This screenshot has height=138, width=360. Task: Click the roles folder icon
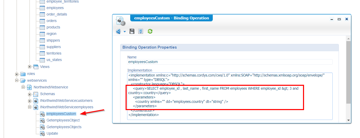click(23, 74)
